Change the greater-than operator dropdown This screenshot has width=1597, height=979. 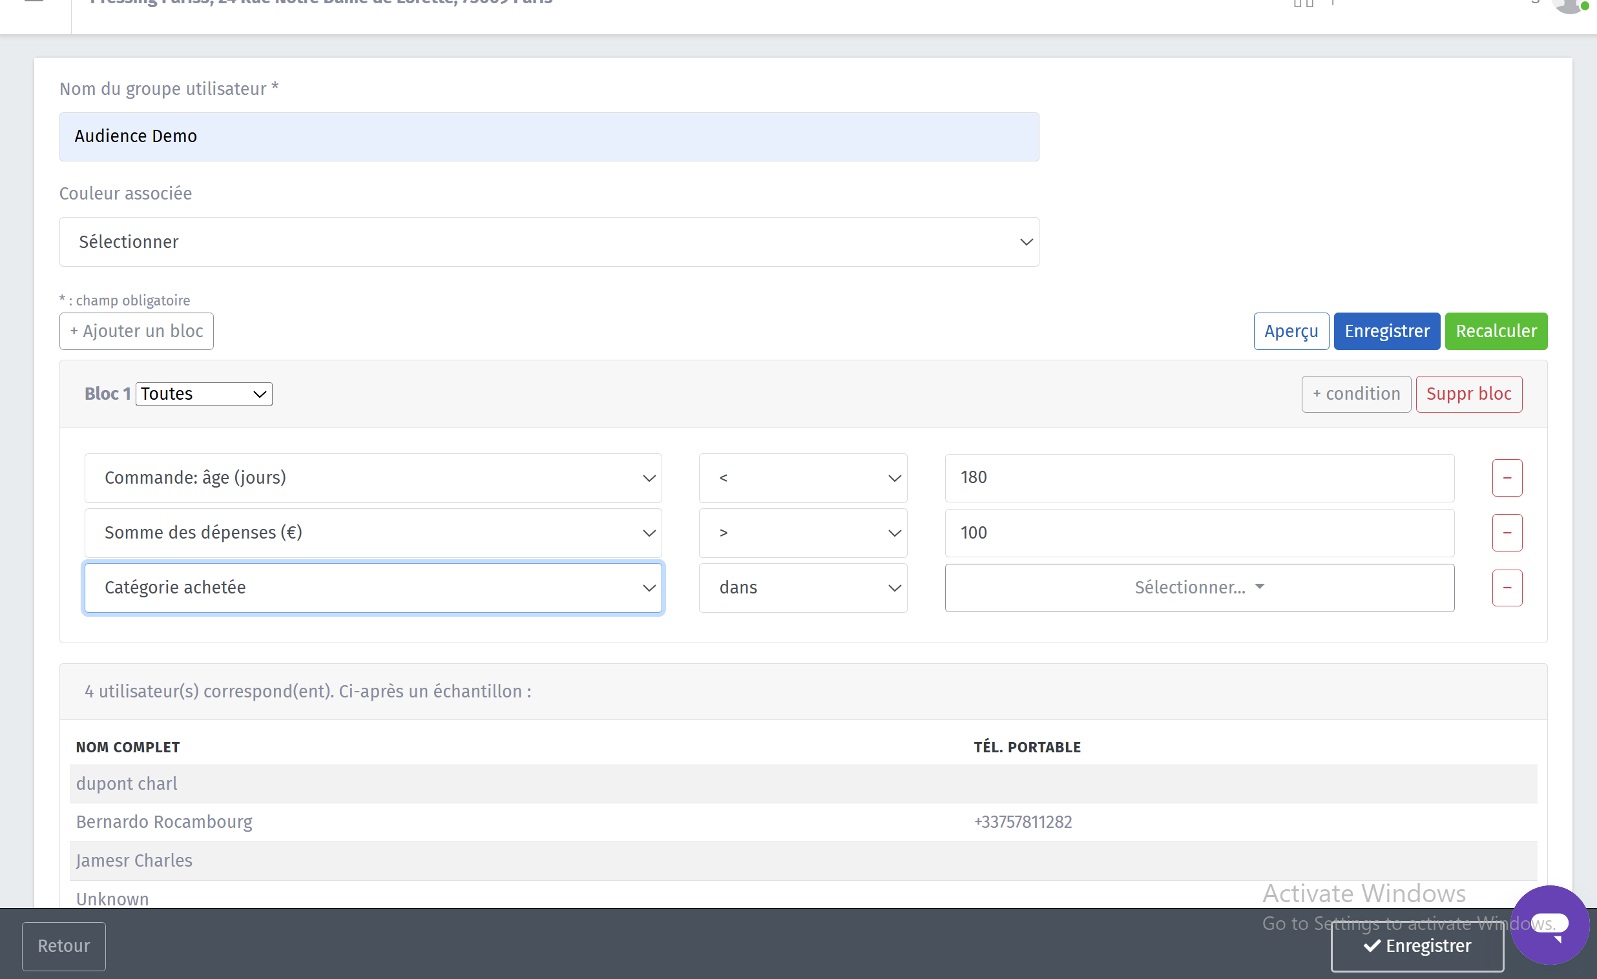click(802, 533)
